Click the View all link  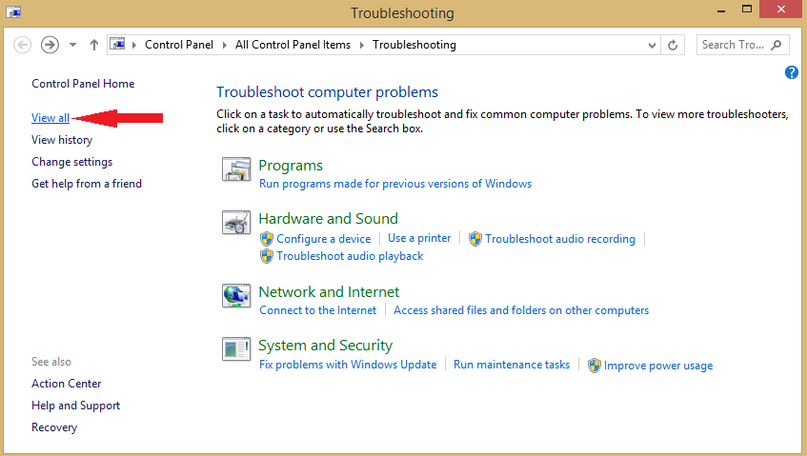pos(50,118)
